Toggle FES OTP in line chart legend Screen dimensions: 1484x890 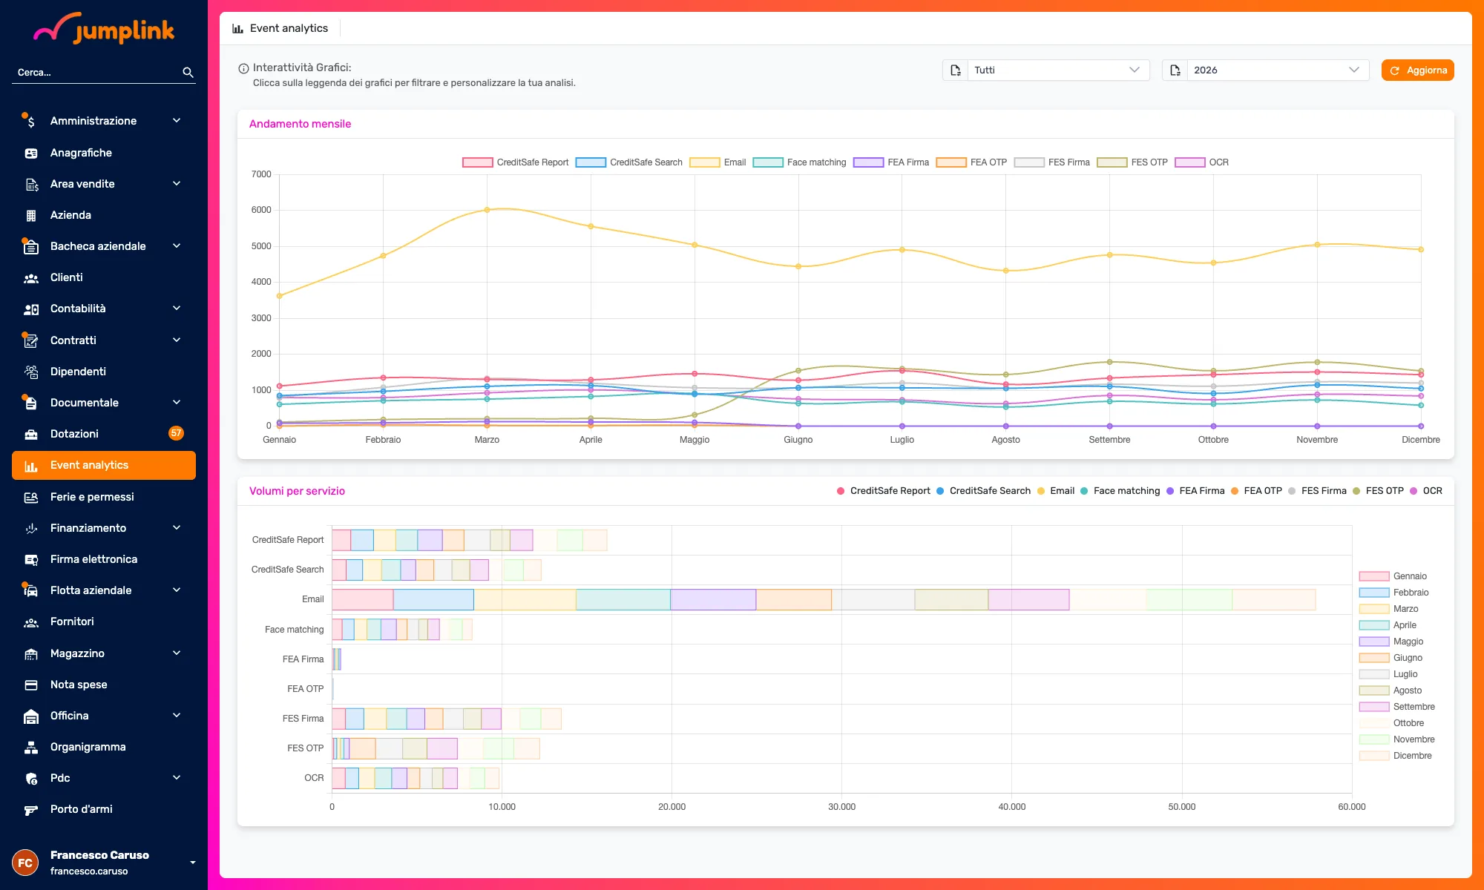pos(1132,162)
